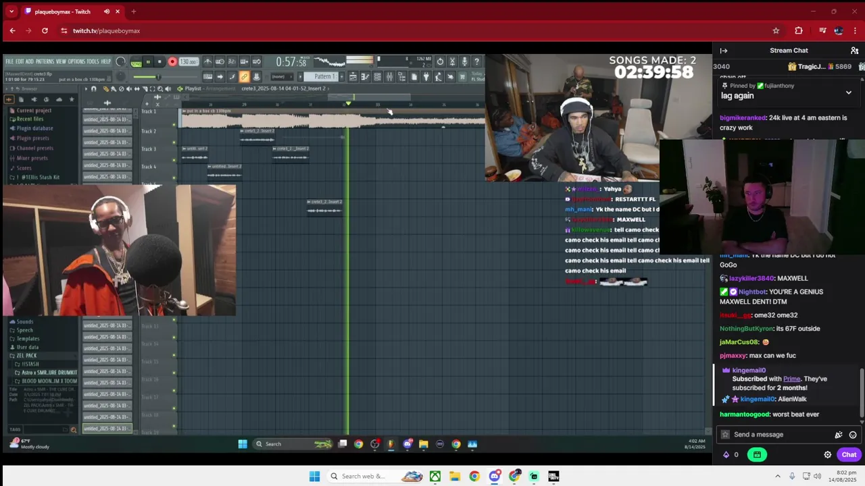Stop playback in FL Studio transport

pyautogui.click(x=159, y=62)
